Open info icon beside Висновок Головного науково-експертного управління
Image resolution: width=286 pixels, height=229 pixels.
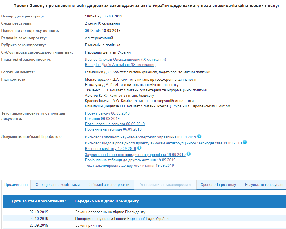tap(200, 136)
